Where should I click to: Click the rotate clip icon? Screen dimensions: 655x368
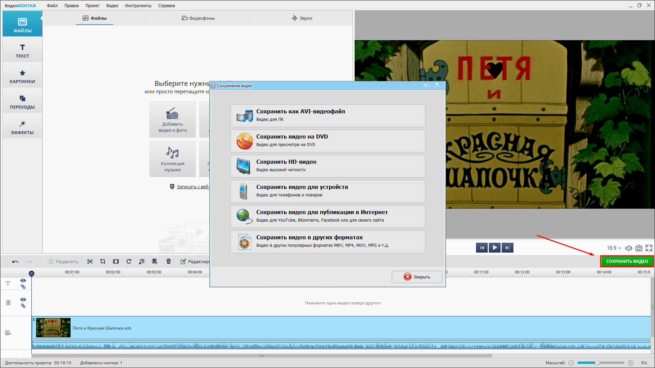pos(129,261)
